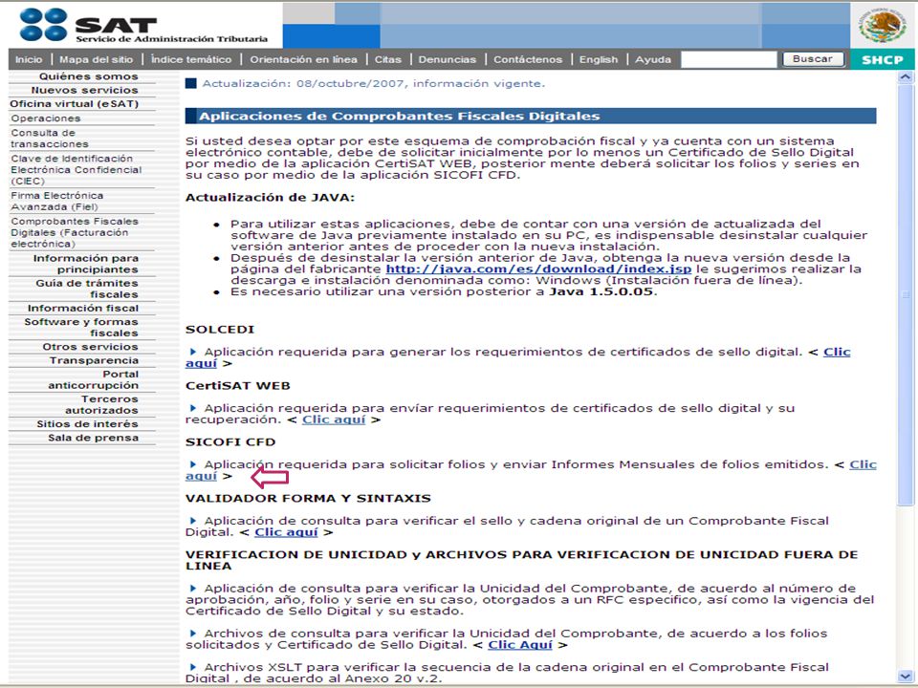The width and height of the screenshot is (918, 688).
Task: Click the Actualización de JAVA heading
Action: [x=270, y=198]
